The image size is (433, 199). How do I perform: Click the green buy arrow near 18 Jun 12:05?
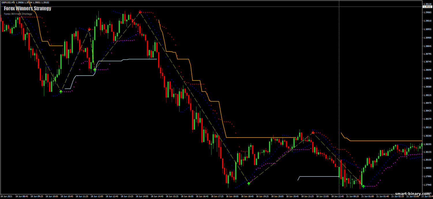click(x=95, y=70)
